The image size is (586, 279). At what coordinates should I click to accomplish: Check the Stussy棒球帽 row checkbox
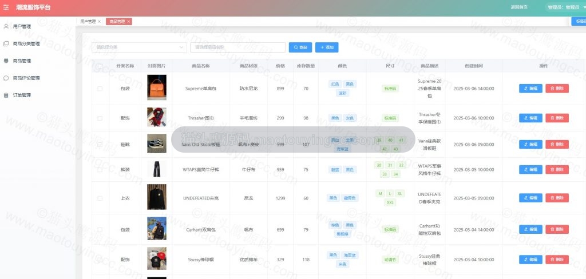click(x=100, y=260)
